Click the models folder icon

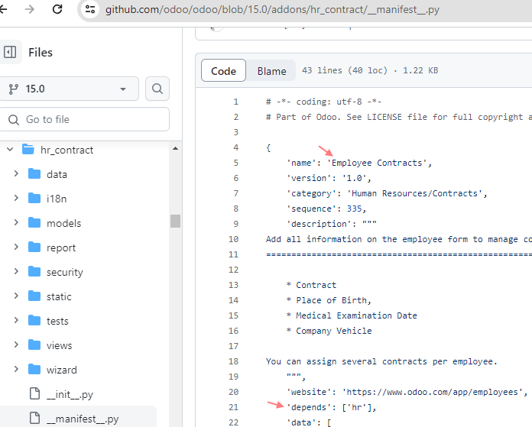click(34, 222)
